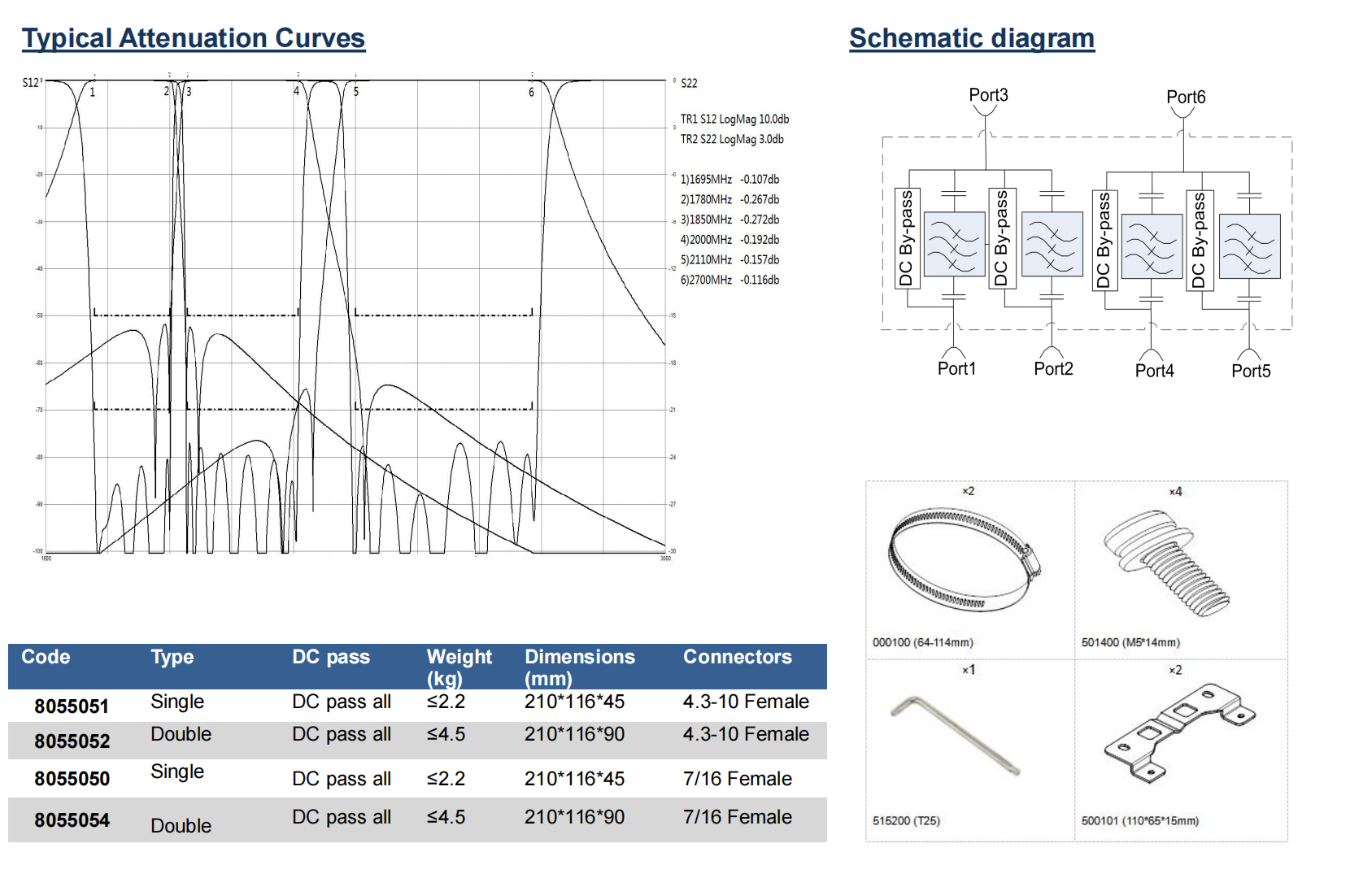The height and width of the screenshot is (878, 1350).
Task: Click the Code column header
Action: tap(46, 657)
